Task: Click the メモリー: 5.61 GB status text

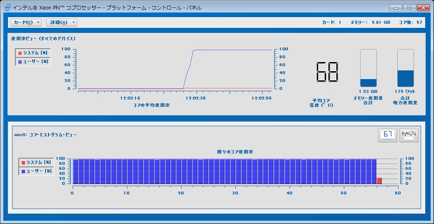Action: 370,22
